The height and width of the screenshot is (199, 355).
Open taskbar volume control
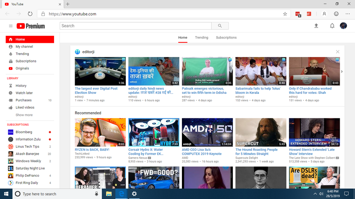[x=321, y=194]
